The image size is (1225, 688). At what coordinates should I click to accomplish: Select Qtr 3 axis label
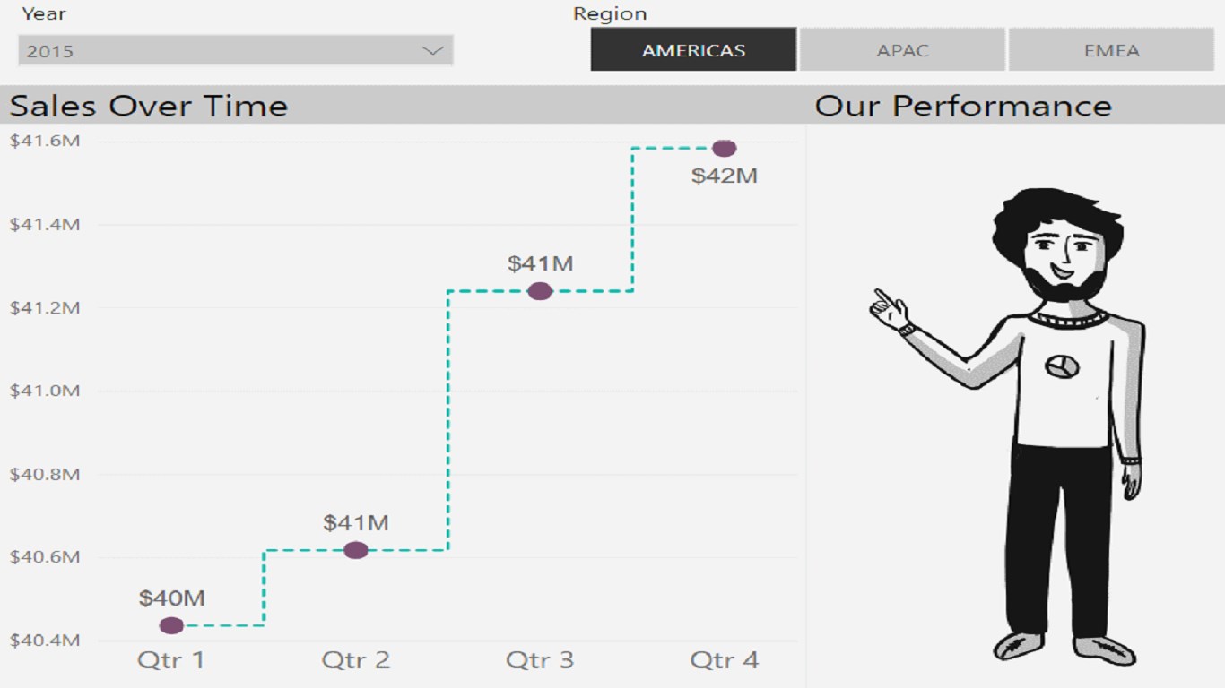540,661
